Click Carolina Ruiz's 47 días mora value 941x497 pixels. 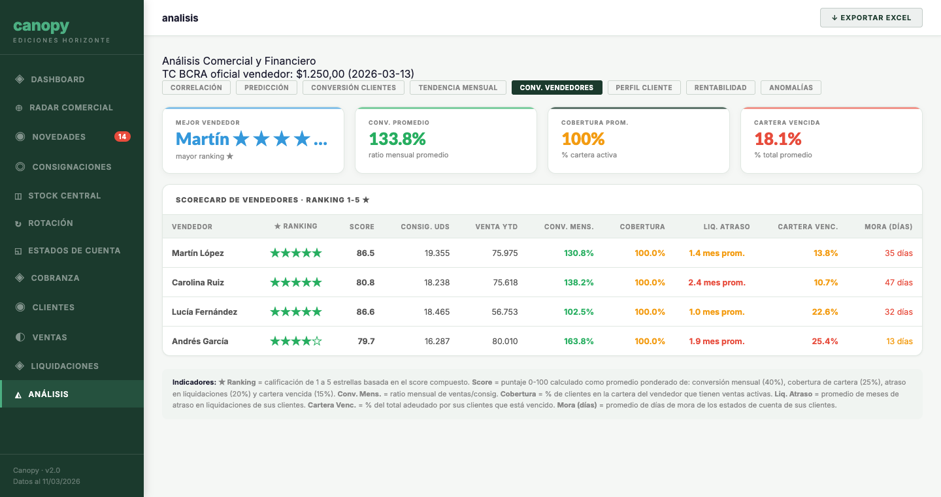point(899,282)
